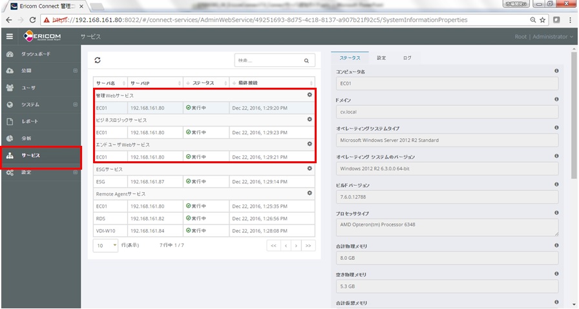Open the rows-per-page dropdown showing 10
This screenshot has width=579, height=309.
(x=105, y=246)
